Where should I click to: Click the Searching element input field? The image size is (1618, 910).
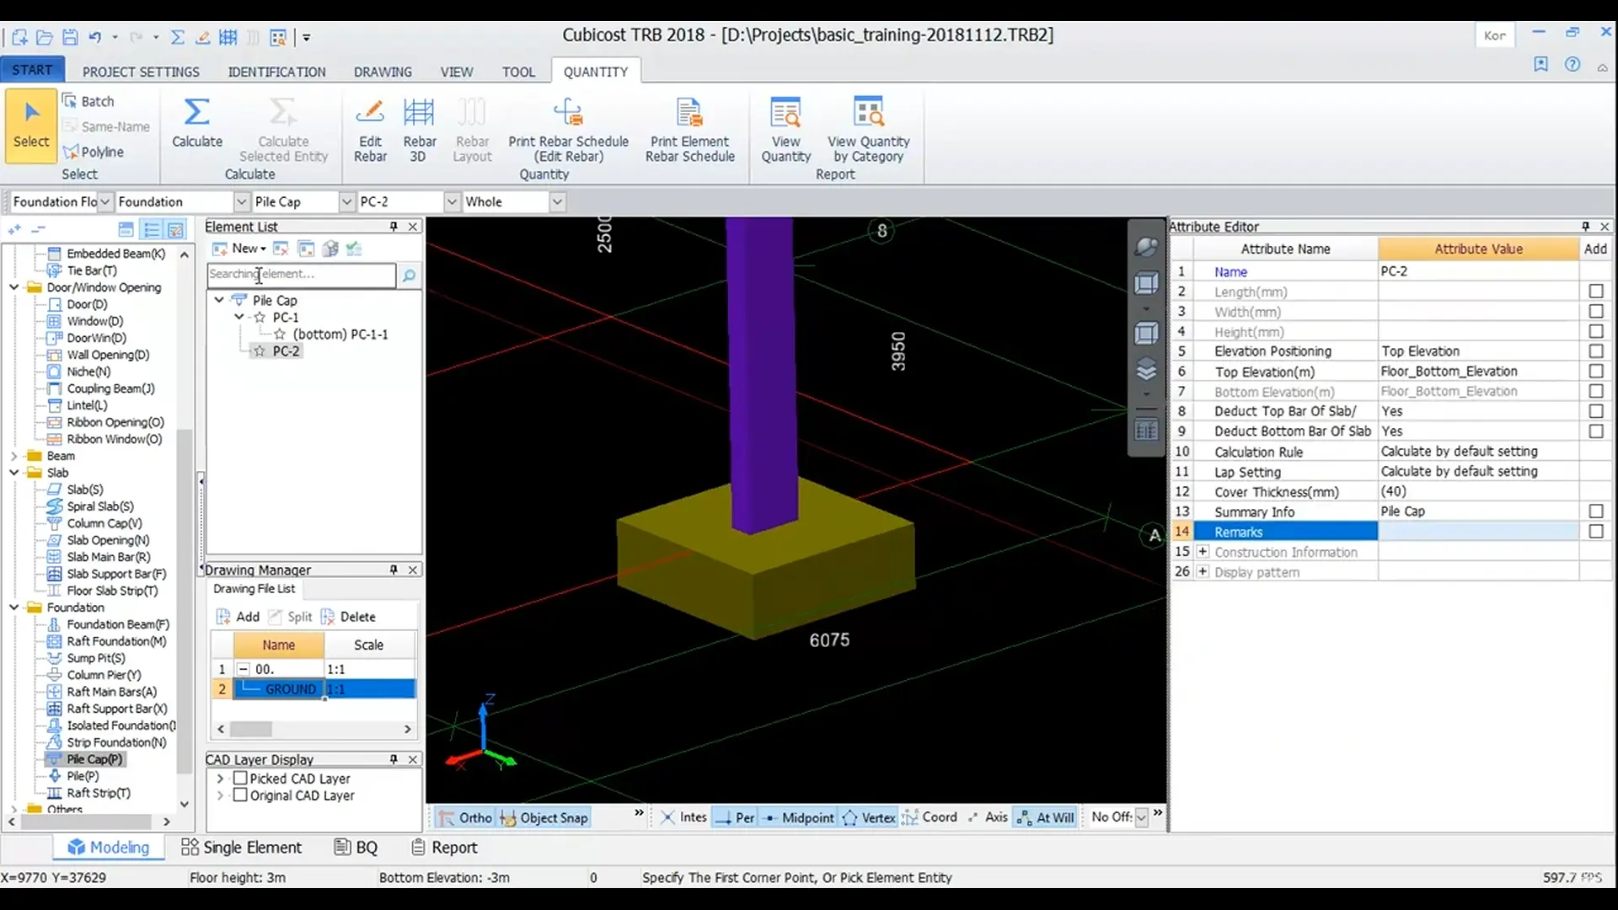301,275
